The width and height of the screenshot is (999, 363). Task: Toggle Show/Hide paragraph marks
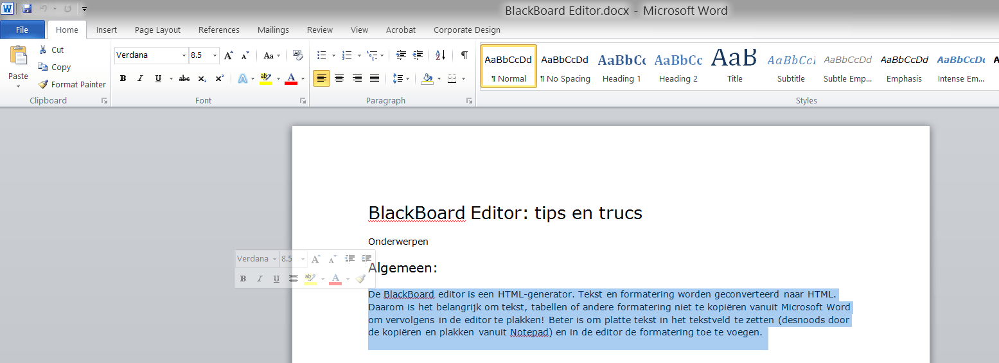coord(464,55)
